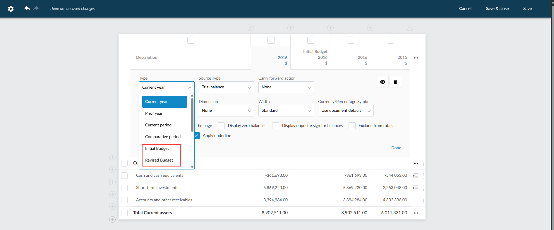Click scroll-up arrow in Type list
Image resolution: width=554 pixels, height=230 pixels.
click(192, 96)
